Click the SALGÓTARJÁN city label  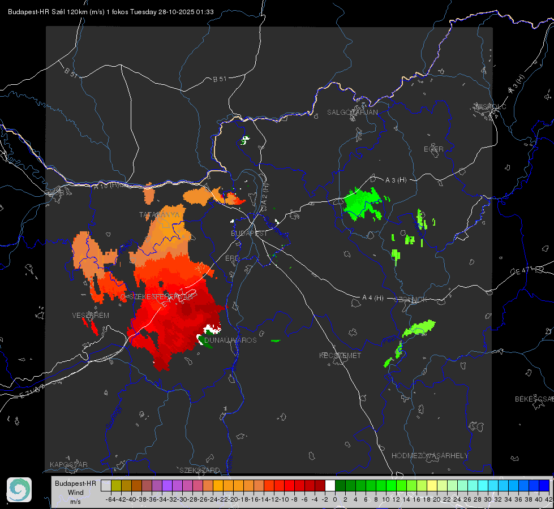point(352,113)
